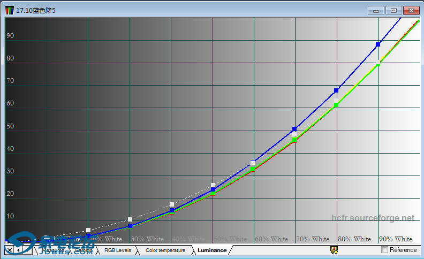The height and width of the screenshot is (259, 424).
Task: Open the Color temperature tab
Action: [x=165, y=250]
